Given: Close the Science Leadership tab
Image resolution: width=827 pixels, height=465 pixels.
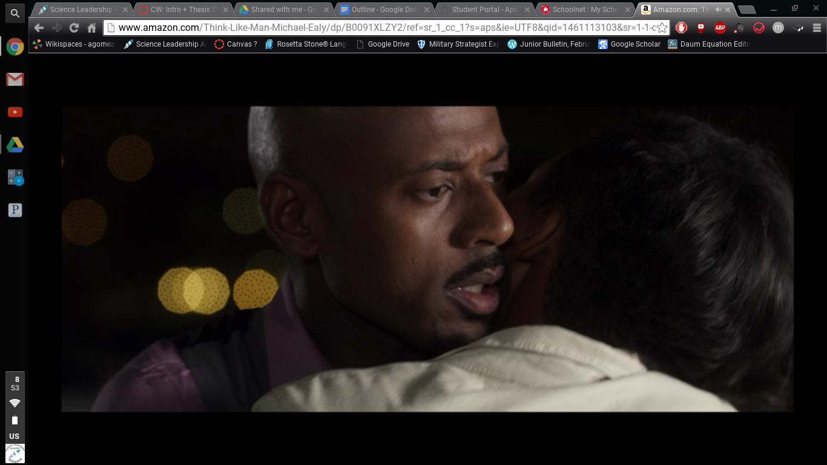Looking at the screenshot, I should (125, 10).
